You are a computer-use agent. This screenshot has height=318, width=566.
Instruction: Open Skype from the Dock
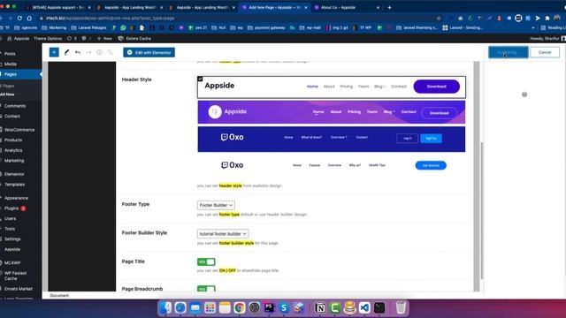[284, 308]
